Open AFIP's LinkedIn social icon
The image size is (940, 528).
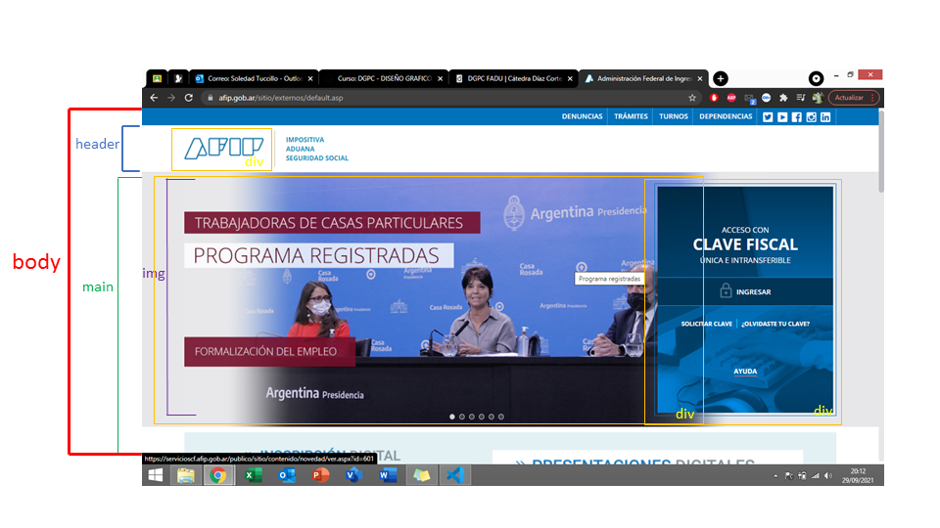coord(825,116)
